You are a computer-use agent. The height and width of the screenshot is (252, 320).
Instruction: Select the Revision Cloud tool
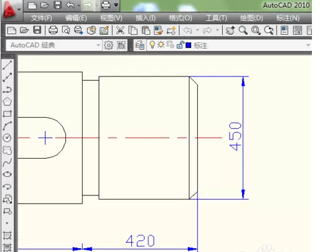pos(7,150)
